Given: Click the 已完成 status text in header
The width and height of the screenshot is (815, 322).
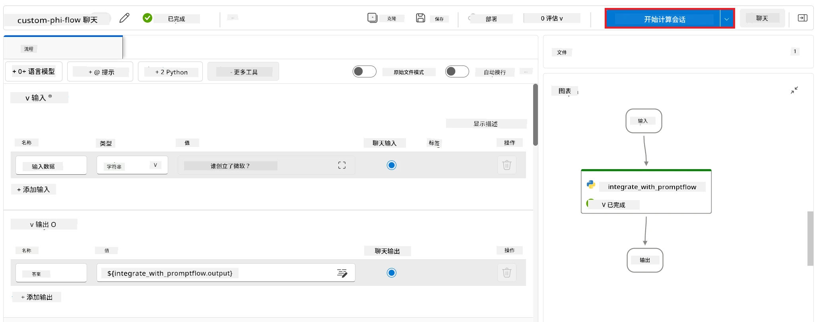Looking at the screenshot, I should (177, 19).
